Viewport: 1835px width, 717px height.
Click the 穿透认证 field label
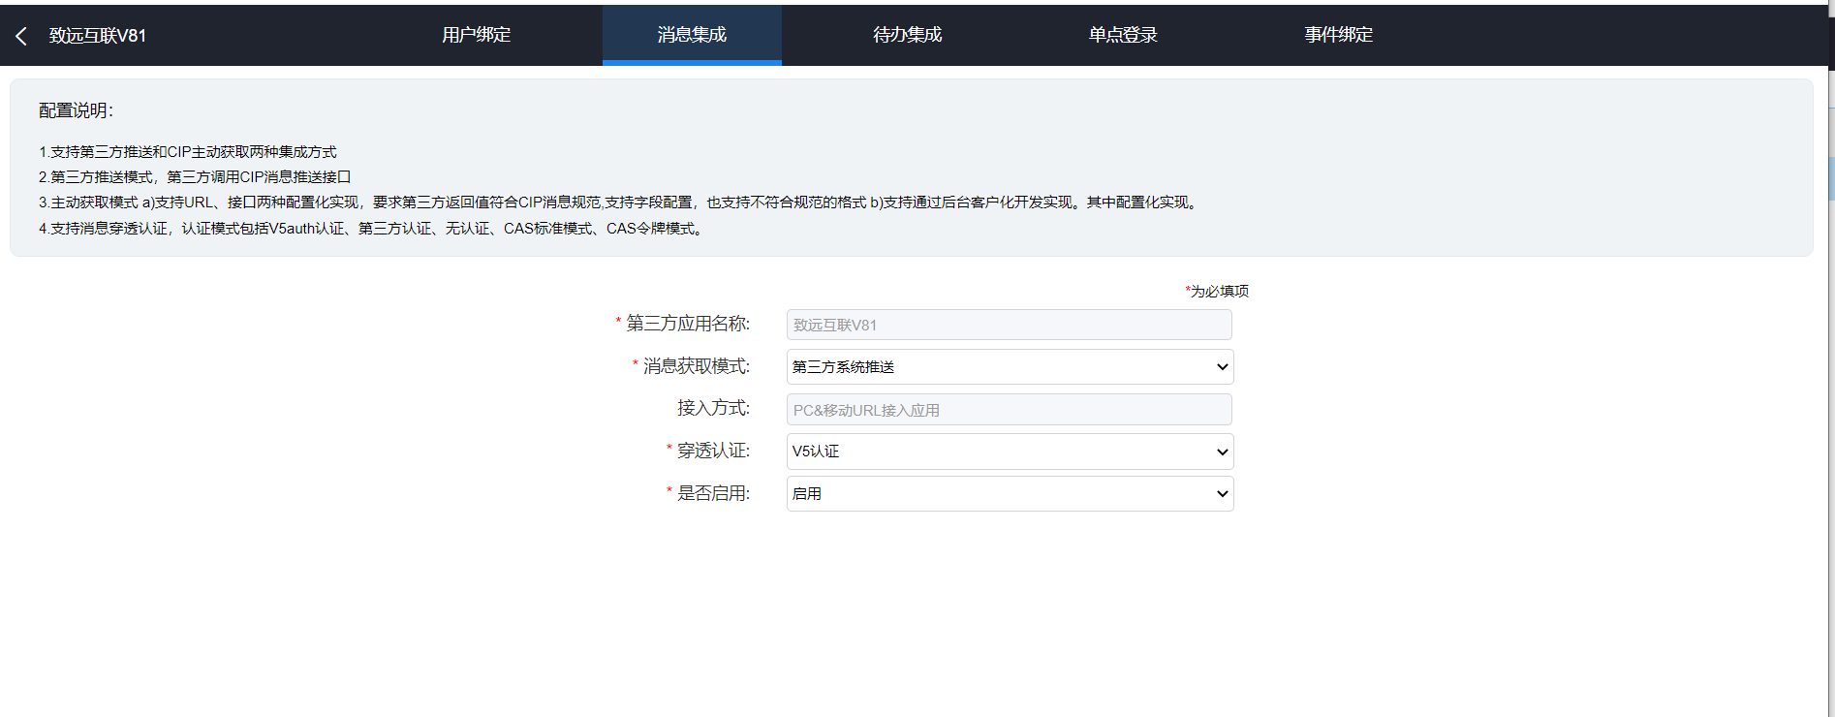[x=712, y=451]
